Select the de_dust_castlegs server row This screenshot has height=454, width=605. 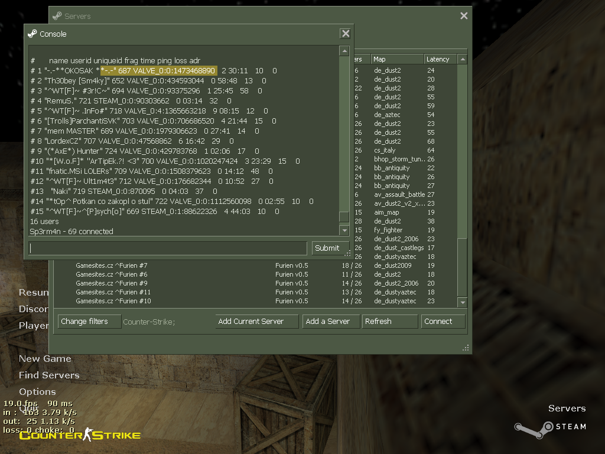(405, 248)
